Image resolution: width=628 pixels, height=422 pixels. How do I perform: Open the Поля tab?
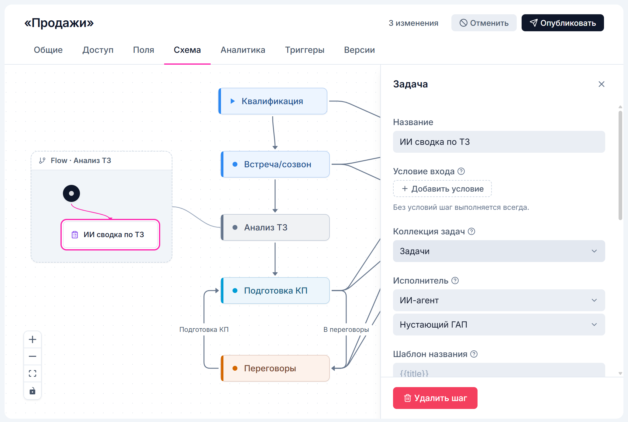point(143,50)
